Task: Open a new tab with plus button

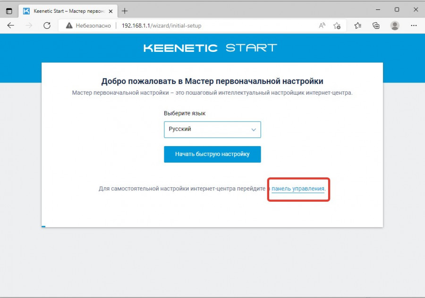Action: [x=125, y=11]
